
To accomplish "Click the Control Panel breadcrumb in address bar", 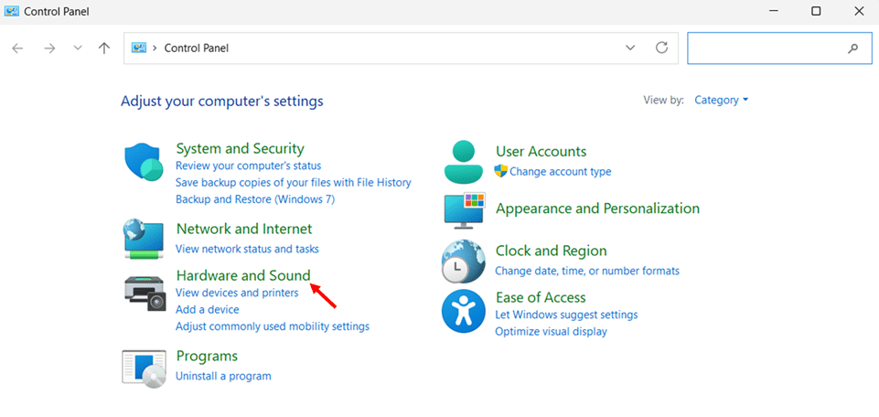I will [197, 48].
